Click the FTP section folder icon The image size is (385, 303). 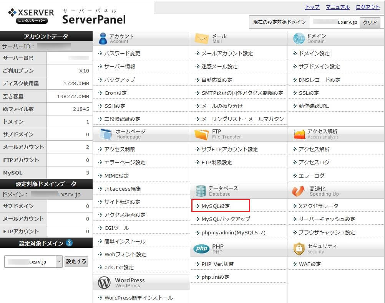(202, 134)
